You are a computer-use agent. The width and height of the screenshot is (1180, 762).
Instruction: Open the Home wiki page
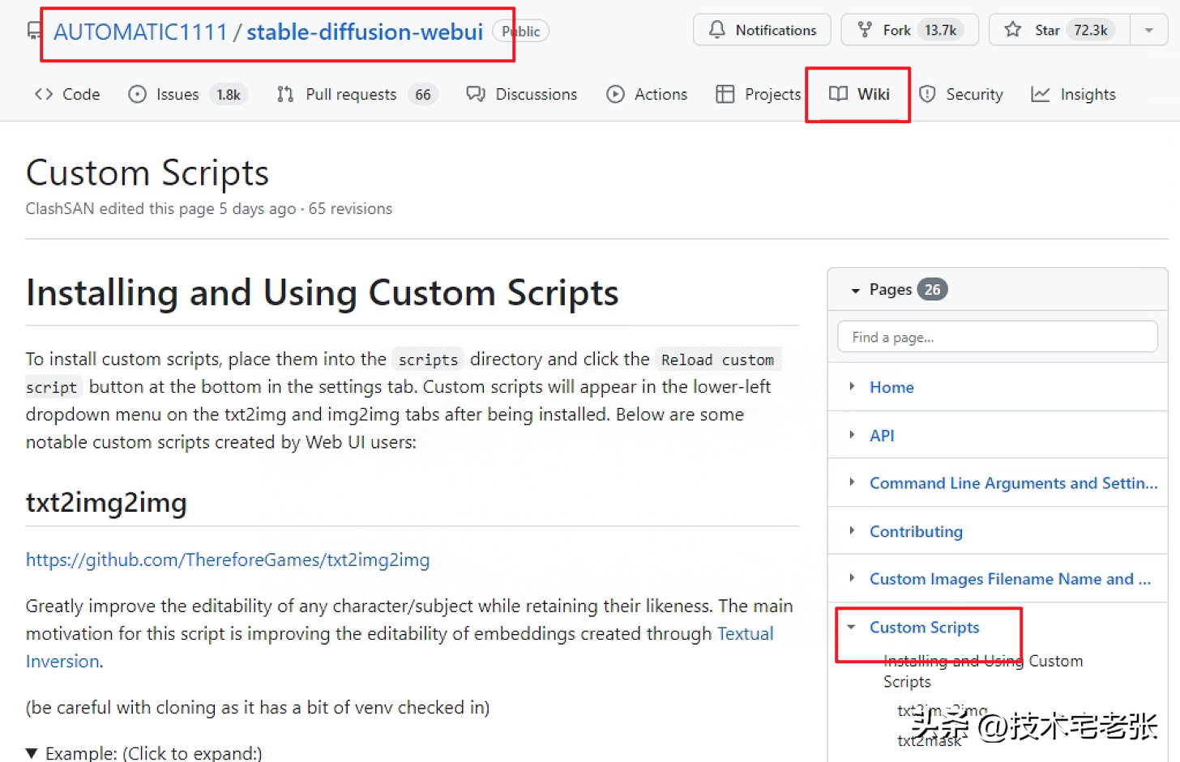point(891,387)
